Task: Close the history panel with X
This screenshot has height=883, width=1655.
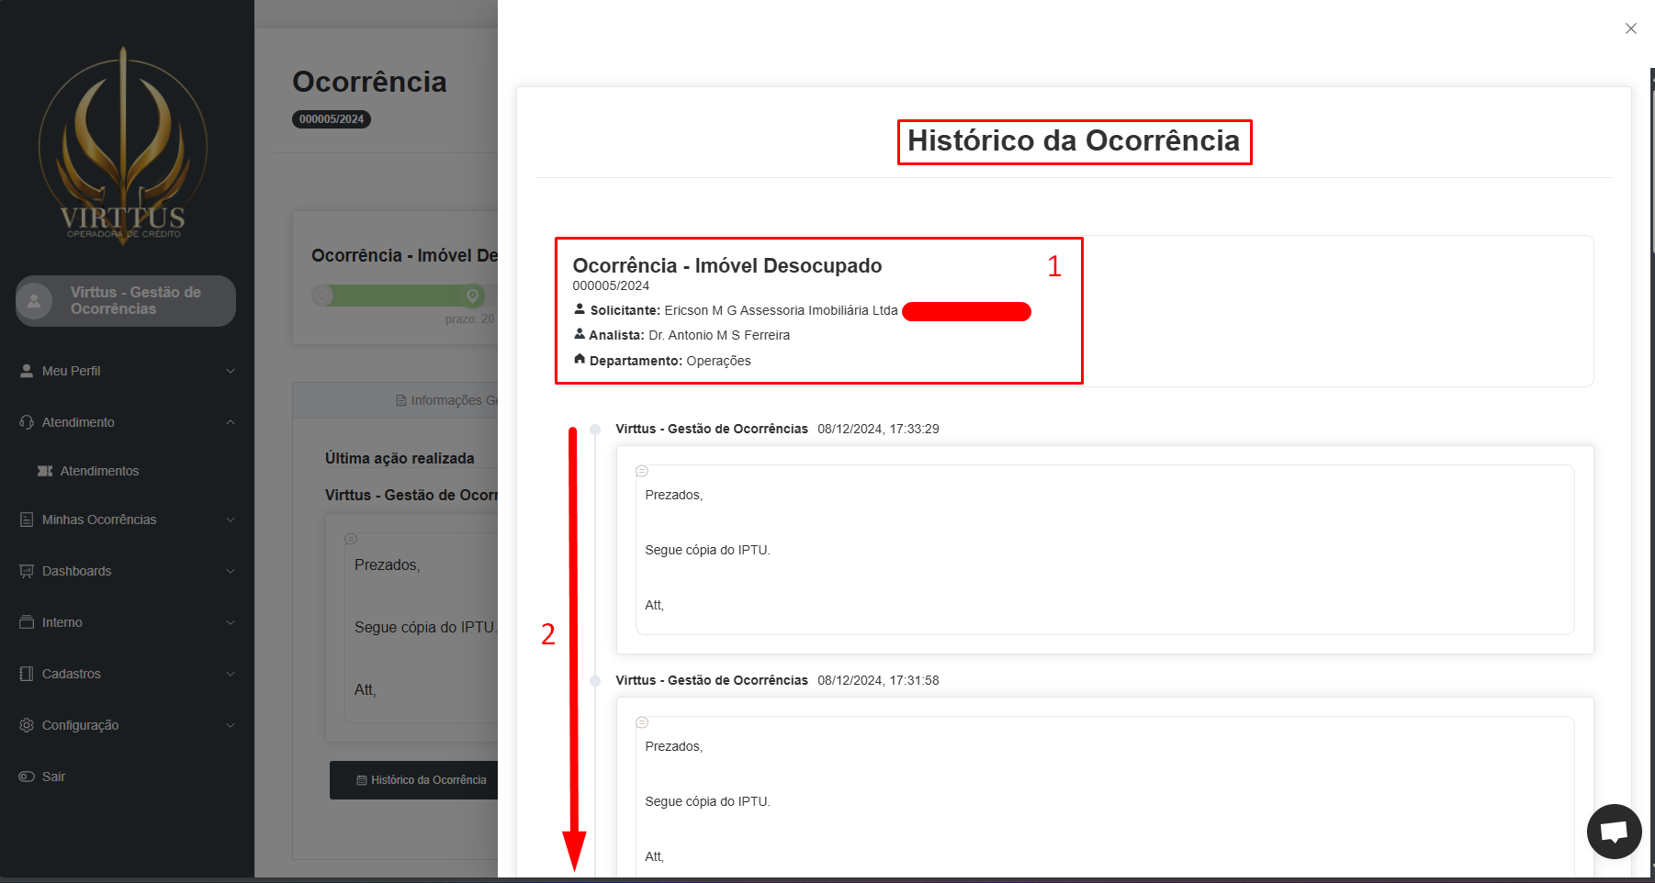Action: 1630,28
